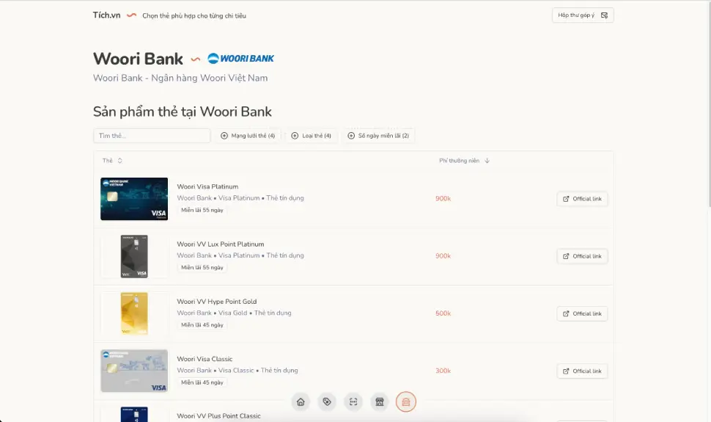The width and height of the screenshot is (711, 422).
Task: Open the Hộp thư góp ý feedback button
Action: click(583, 15)
